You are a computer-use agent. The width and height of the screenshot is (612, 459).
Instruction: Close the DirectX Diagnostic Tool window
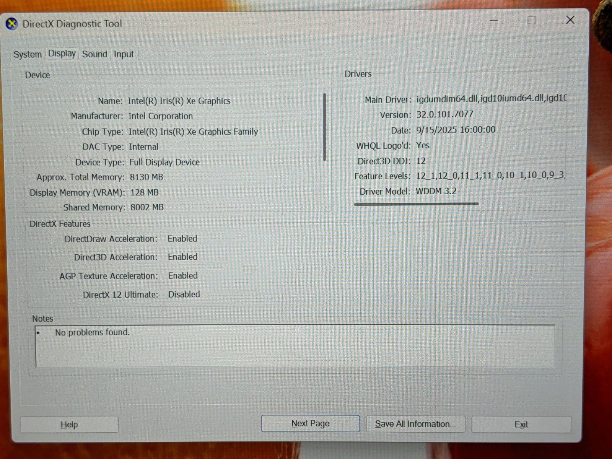[570, 20]
